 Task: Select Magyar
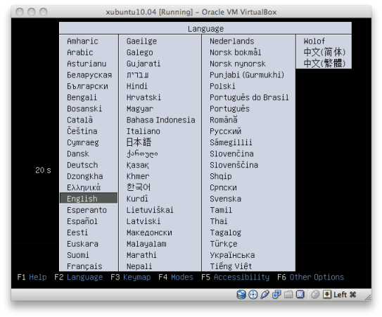[140, 108]
